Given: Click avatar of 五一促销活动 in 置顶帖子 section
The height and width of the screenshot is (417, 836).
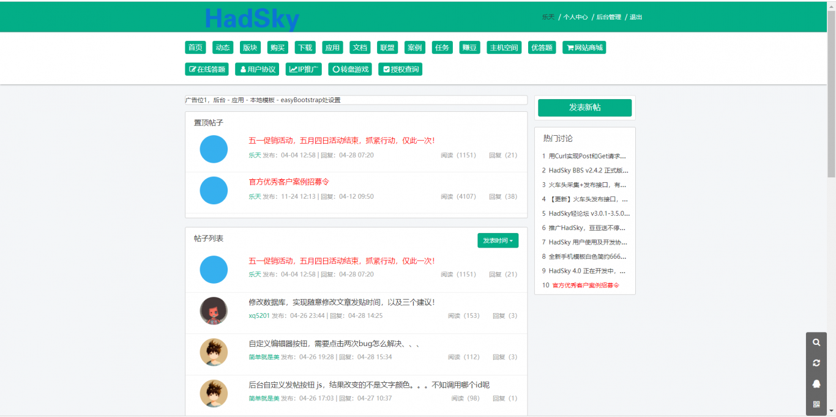Looking at the screenshot, I should pyautogui.click(x=214, y=149).
